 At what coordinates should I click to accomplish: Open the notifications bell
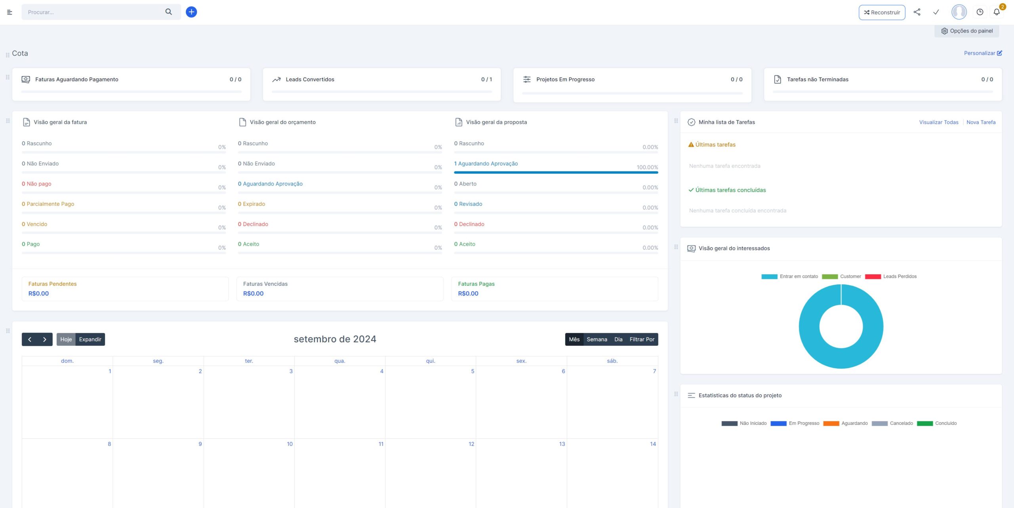coord(997,12)
